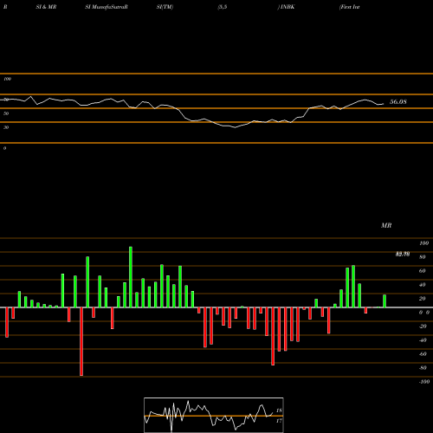
Task: Click the INBK ticker text in the header
Action: pyautogui.click(x=288, y=7)
